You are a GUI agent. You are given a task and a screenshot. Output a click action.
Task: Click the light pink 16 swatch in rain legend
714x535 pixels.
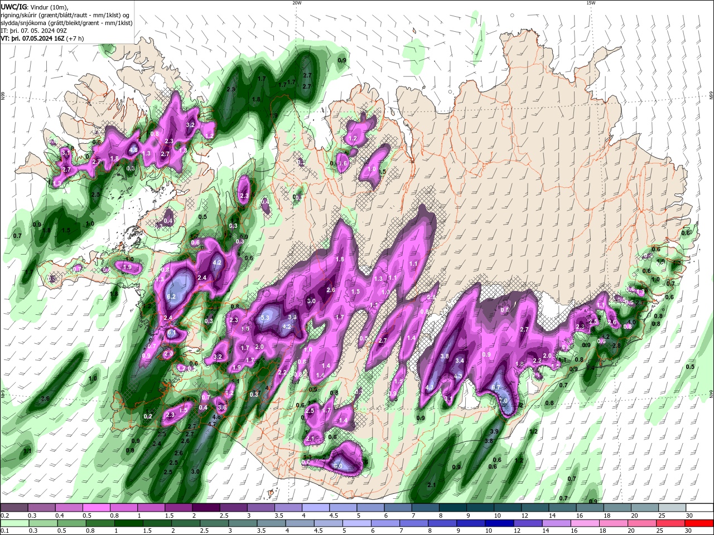(x=585, y=523)
